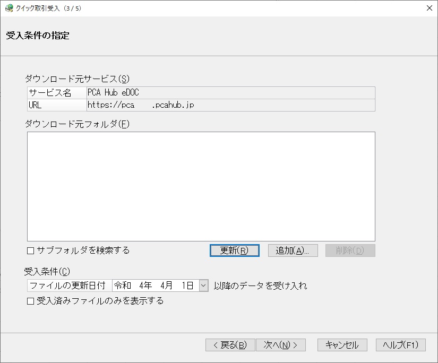Click the 更新(R) refresh button
The image size is (438, 363).
(x=234, y=250)
